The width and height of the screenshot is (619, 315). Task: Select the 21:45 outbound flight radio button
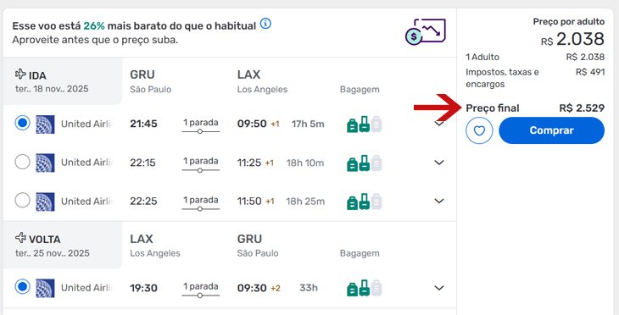(x=23, y=123)
